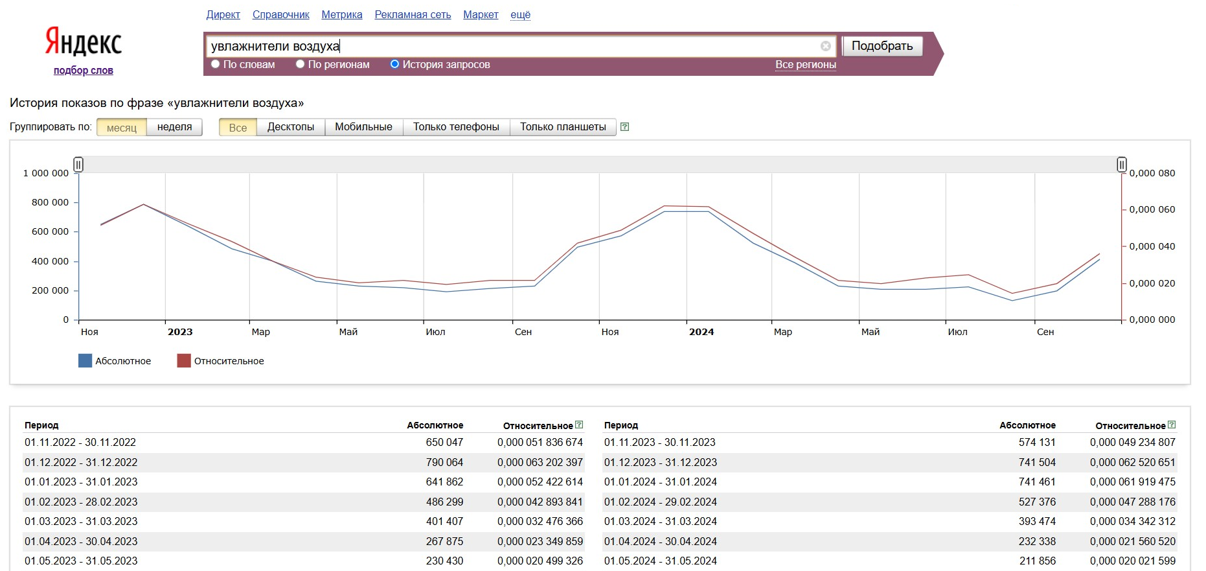
Task: Clear the search field with the X icon
Action: (825, 46)
